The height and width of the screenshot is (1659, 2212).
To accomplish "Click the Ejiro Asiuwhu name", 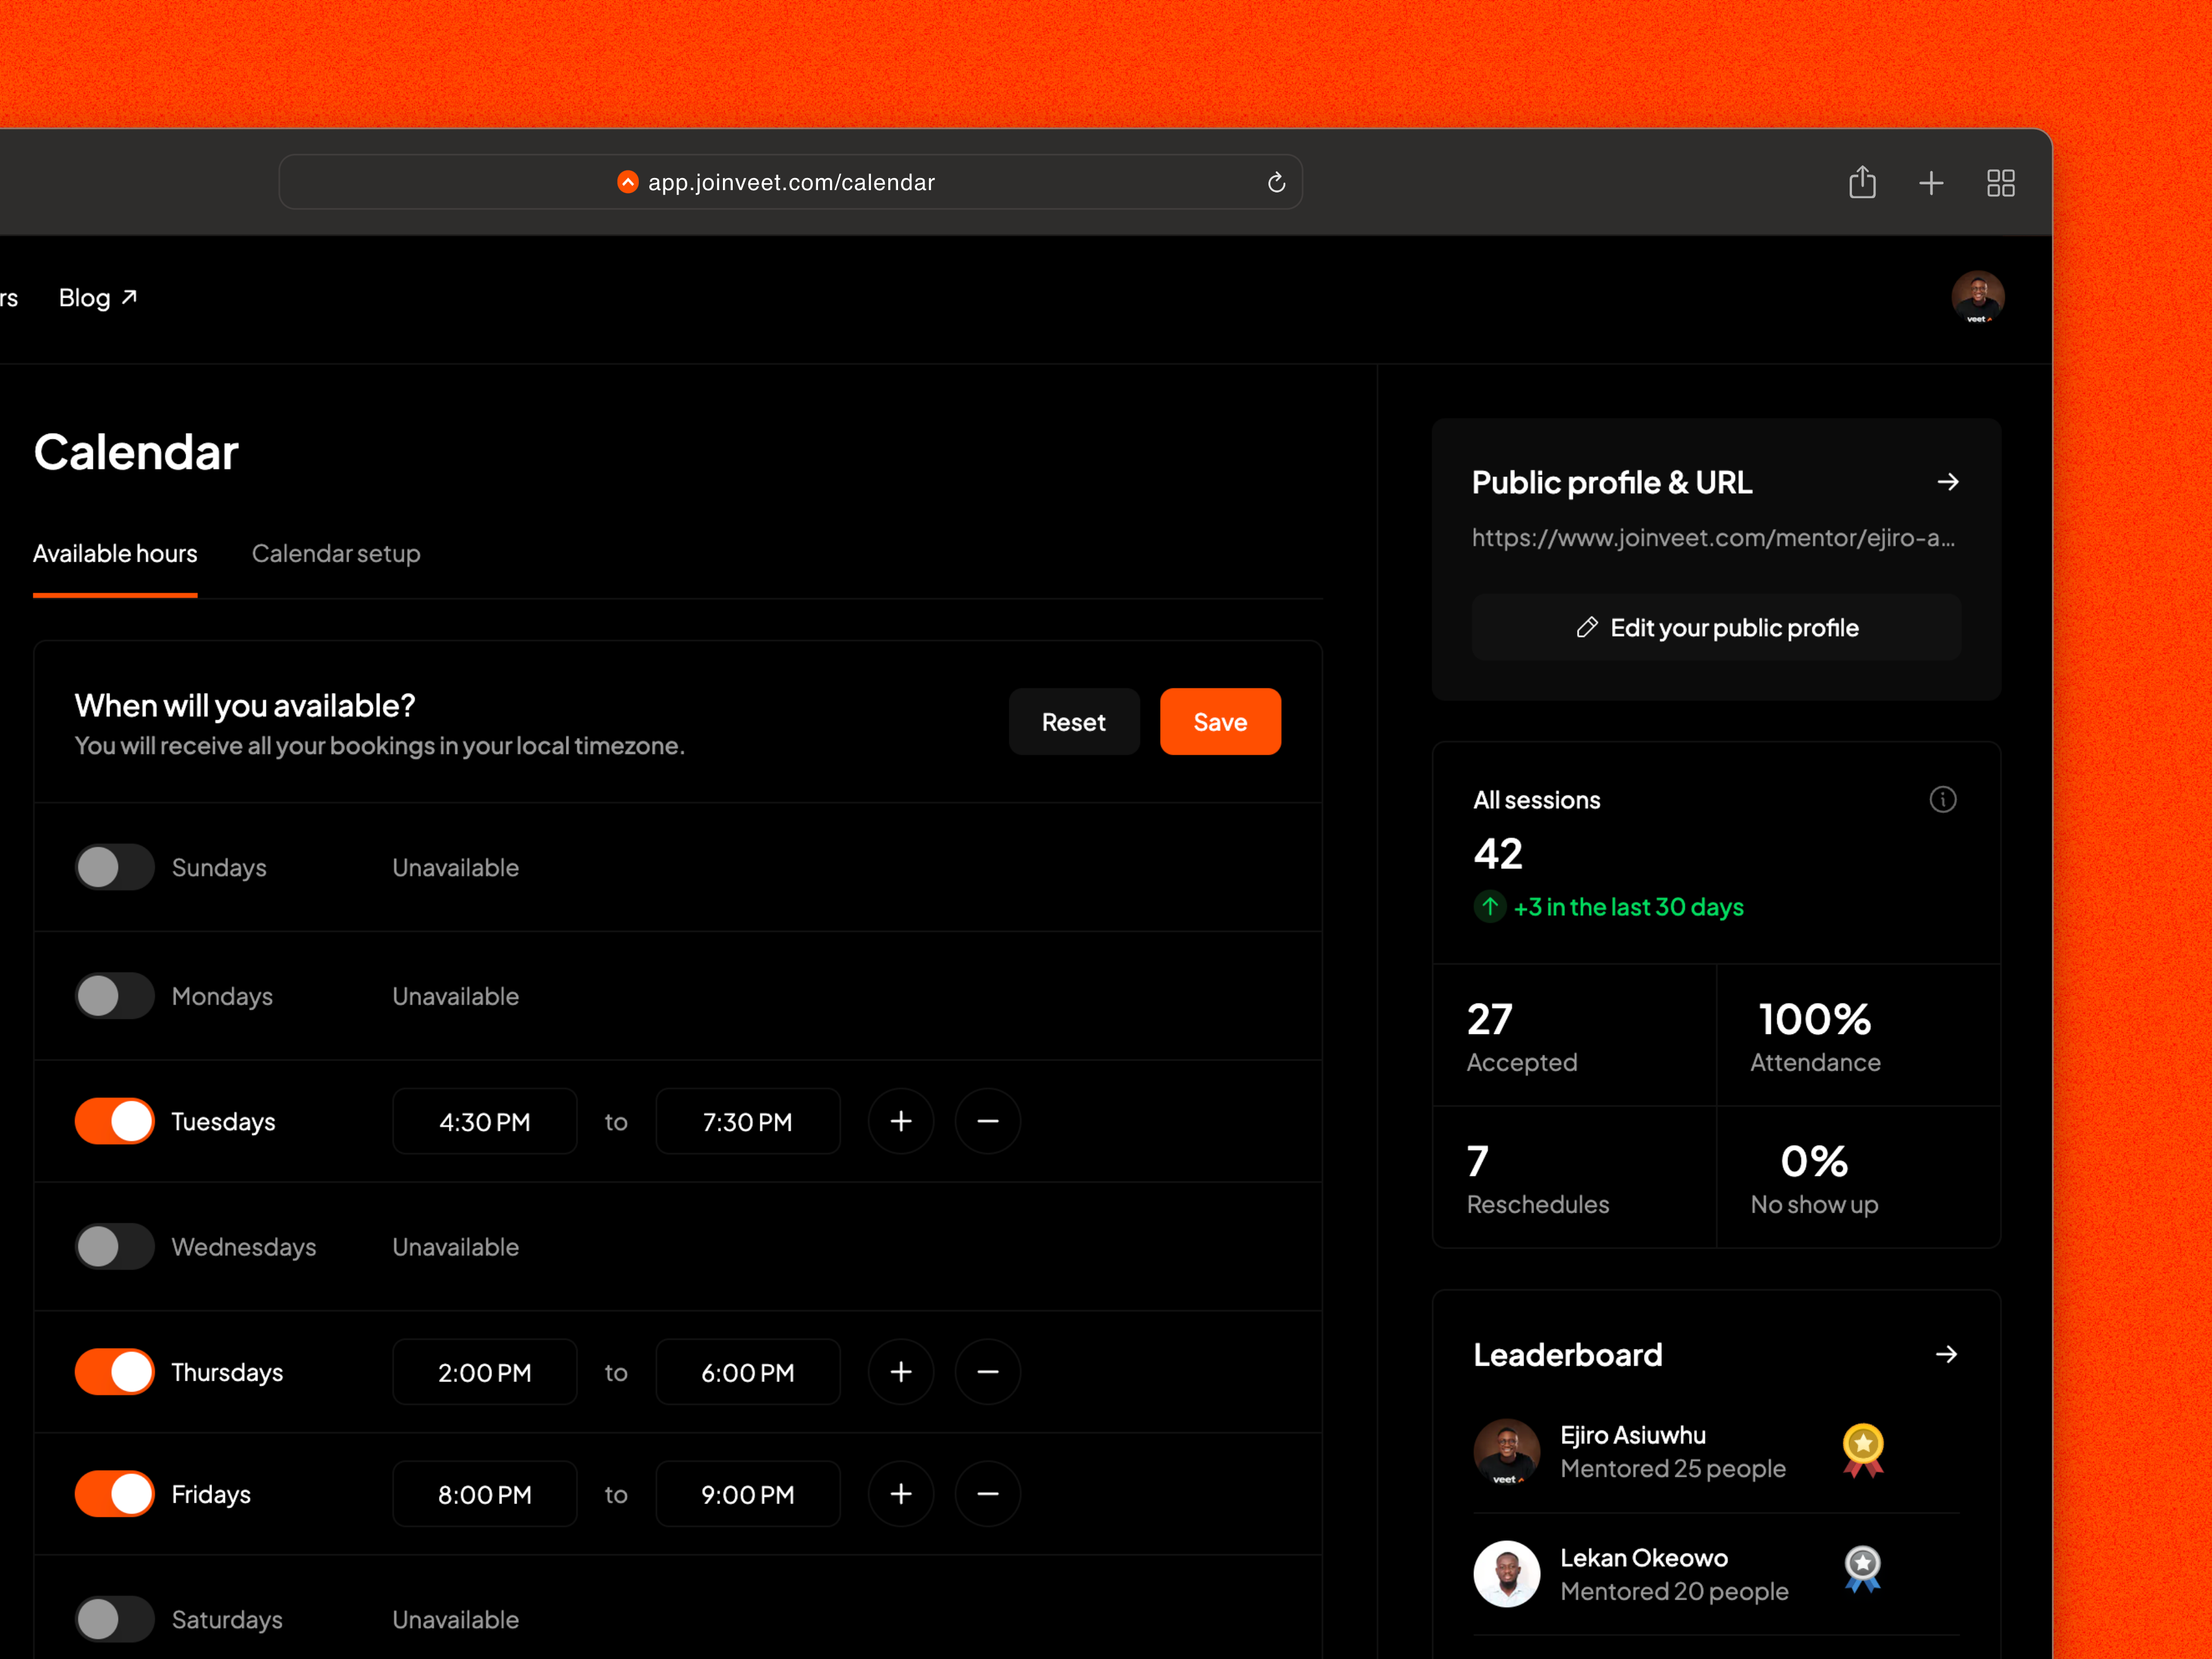I will [1633, 1435].
